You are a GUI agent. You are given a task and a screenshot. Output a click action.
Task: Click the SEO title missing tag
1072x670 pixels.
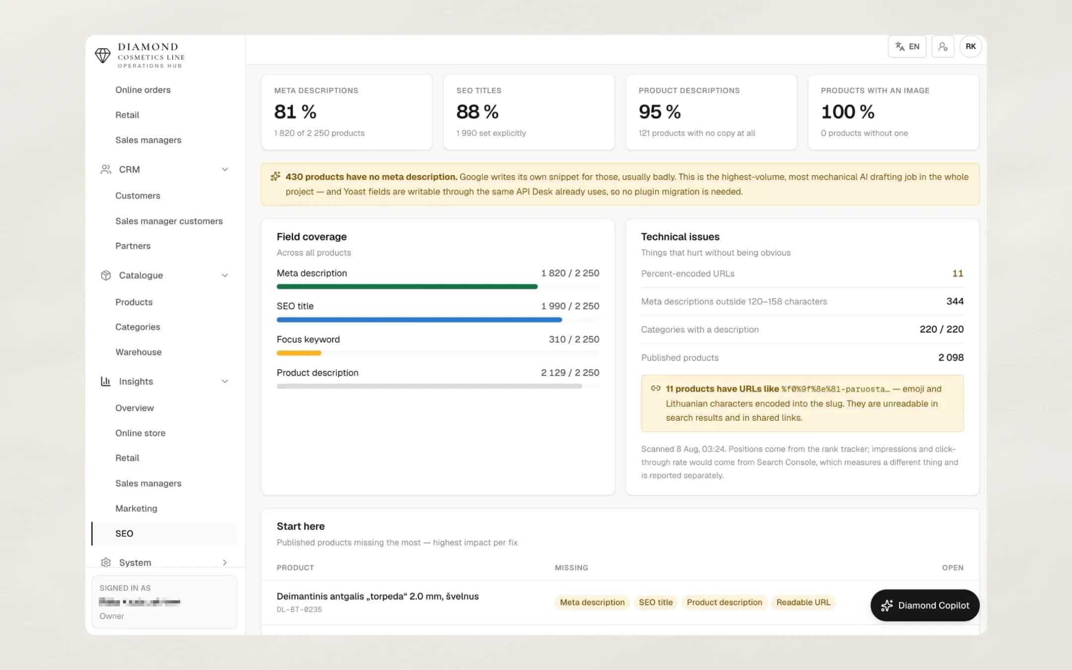point(656,602)
